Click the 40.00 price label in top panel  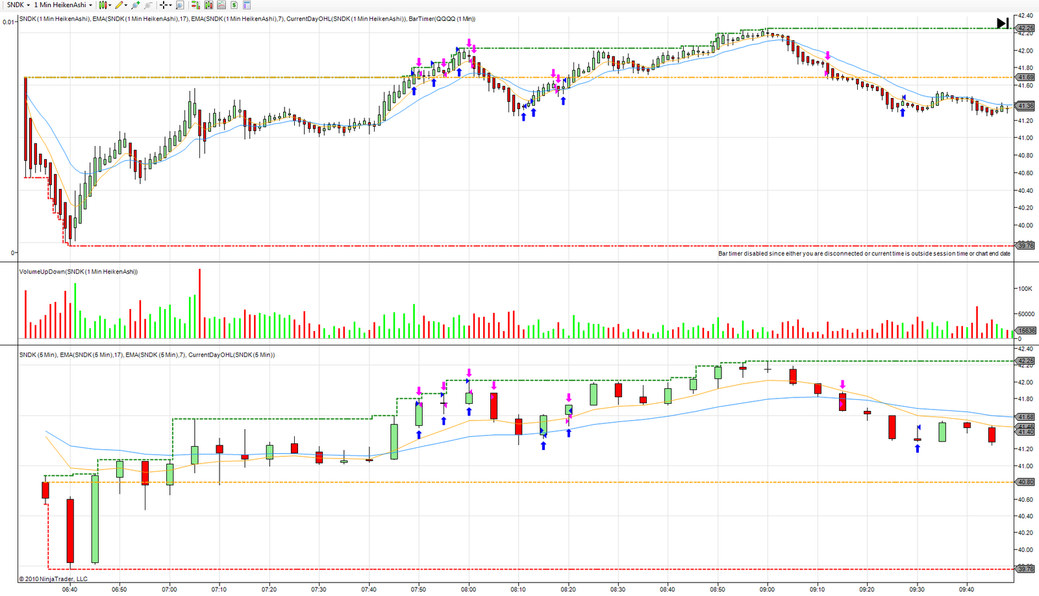pyautogui.click(x=1025, y=226)
